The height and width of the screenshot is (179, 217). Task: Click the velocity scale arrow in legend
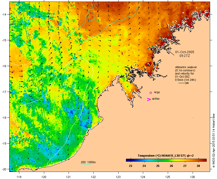pyautogui.click(x=183, y=83)
